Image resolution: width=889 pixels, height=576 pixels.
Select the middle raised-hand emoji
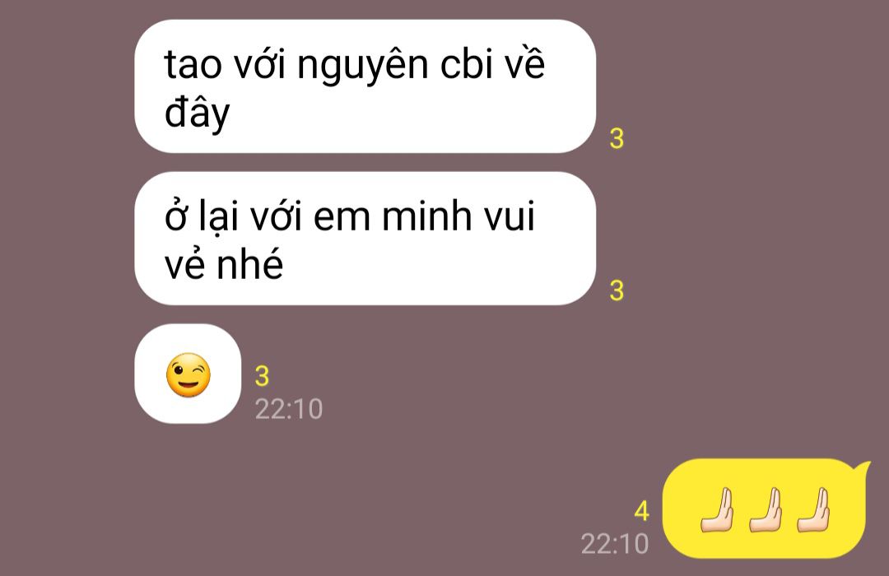766,509
